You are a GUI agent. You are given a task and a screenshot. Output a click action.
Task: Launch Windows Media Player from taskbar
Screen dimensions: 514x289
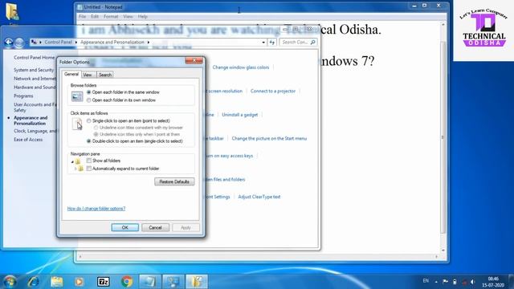(x=79, y=282)
